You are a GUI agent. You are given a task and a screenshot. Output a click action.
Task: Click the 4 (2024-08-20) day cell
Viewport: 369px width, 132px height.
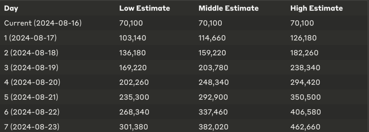32,82
